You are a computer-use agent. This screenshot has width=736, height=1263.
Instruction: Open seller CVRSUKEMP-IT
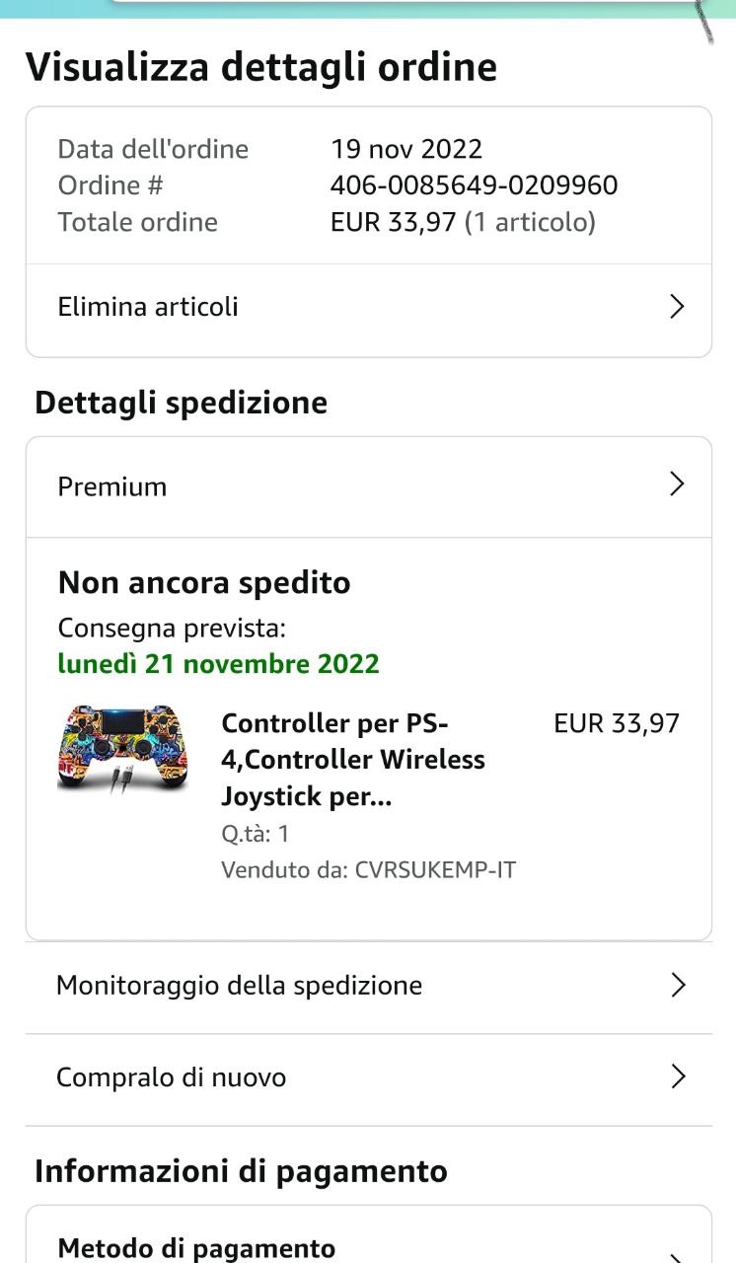[x=435, y=870]
